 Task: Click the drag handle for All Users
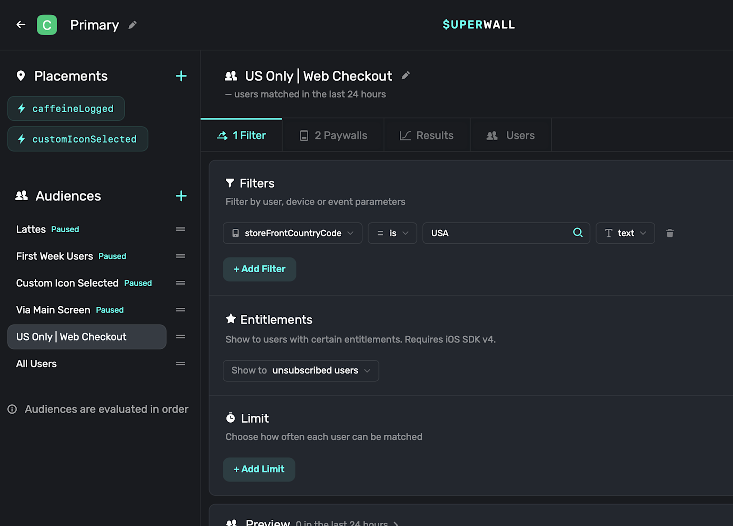(180, 364)
